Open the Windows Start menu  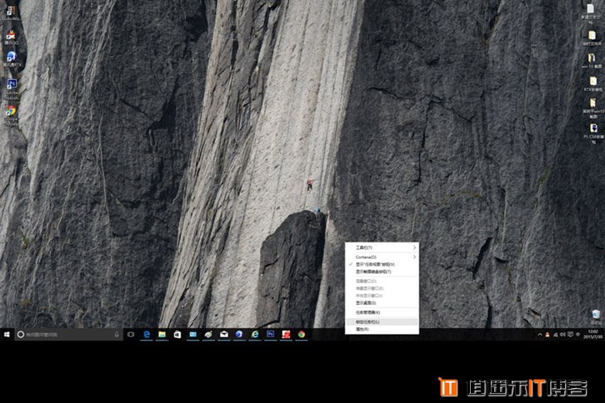coord(7,335)
